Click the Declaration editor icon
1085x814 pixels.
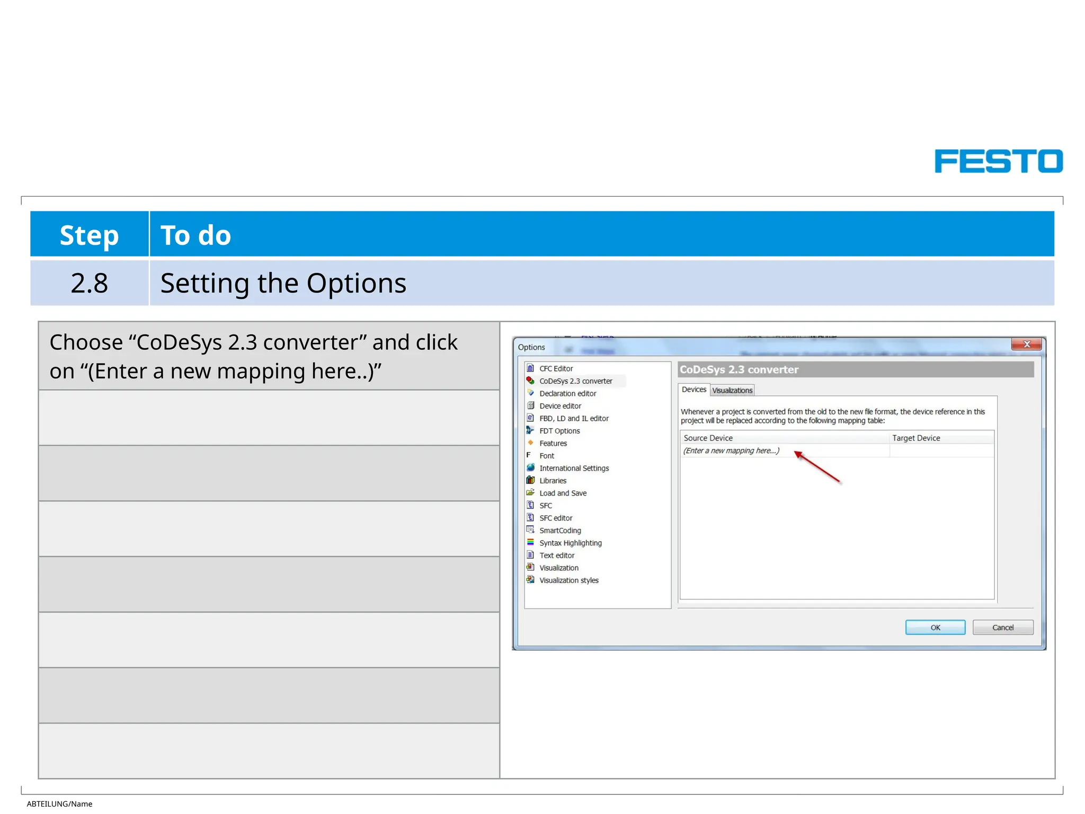530,393
